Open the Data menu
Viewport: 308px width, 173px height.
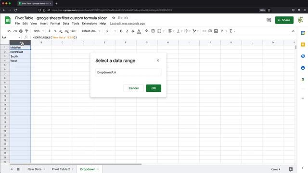pos(66,24)
